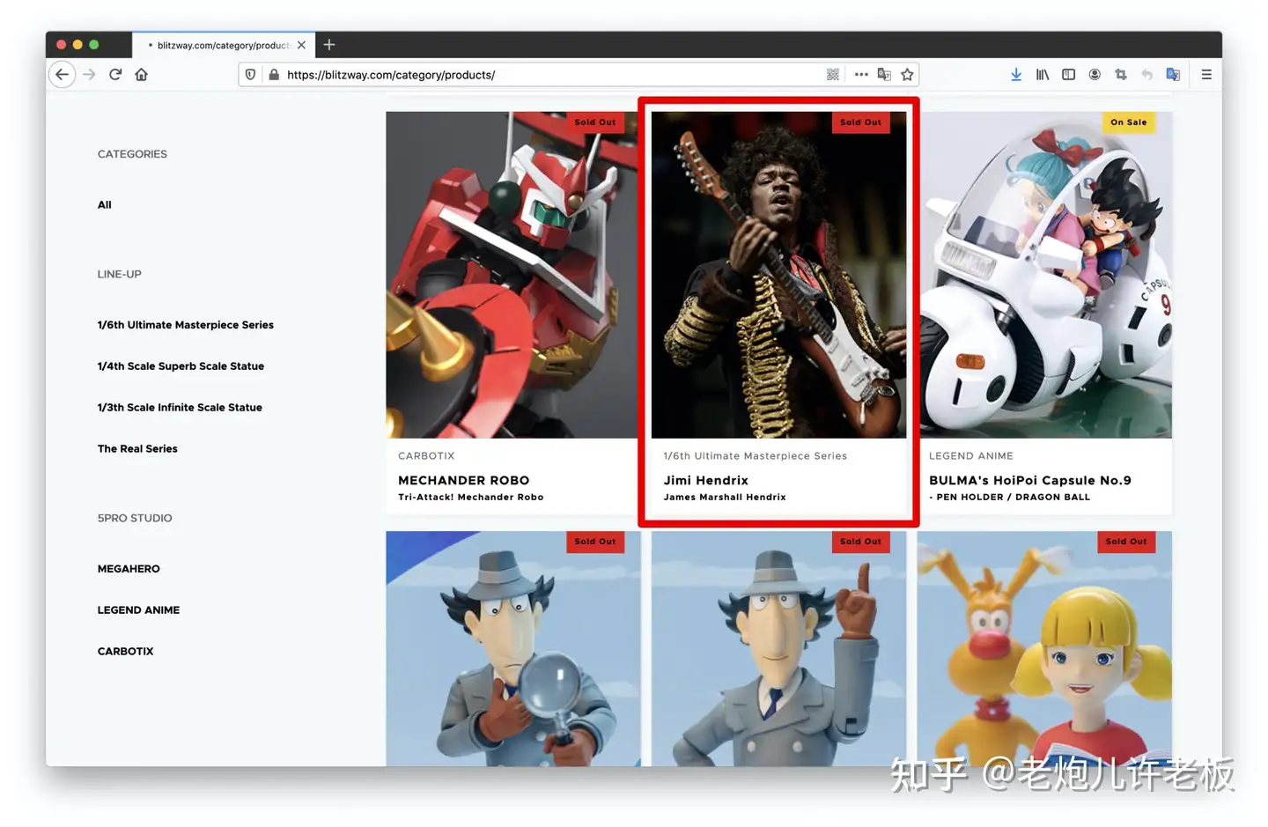The height and width of the screenshot is (827, 1268).
Task: Click the crop screenshot tool icon
Action: click(1121, 75)
